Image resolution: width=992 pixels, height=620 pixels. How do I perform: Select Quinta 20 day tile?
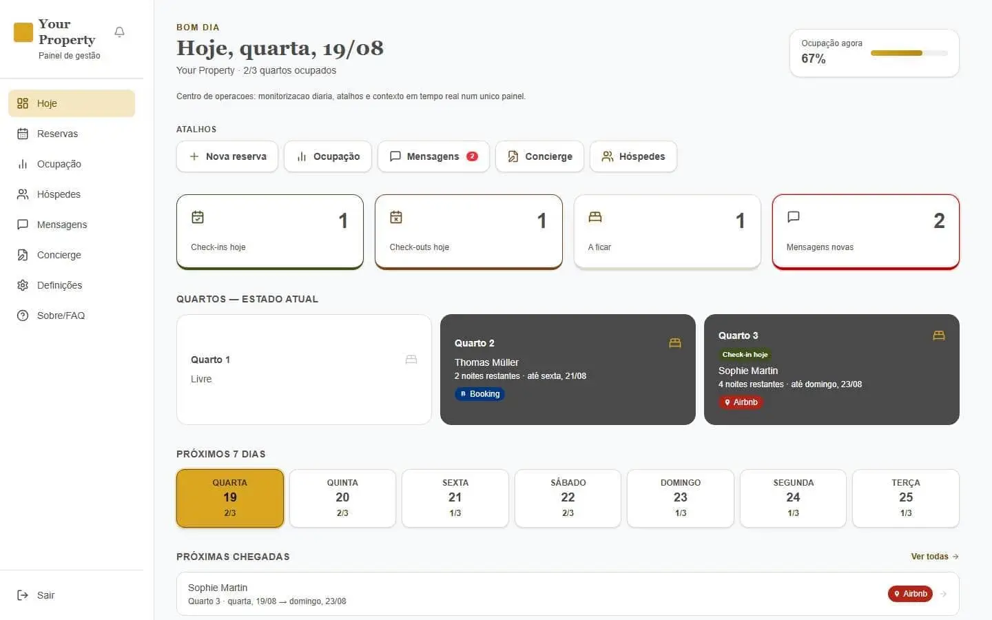click(x=342, y=499)
